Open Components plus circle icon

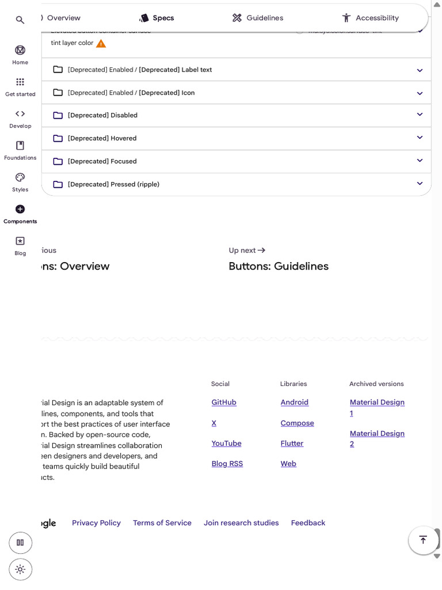(20, 209)
